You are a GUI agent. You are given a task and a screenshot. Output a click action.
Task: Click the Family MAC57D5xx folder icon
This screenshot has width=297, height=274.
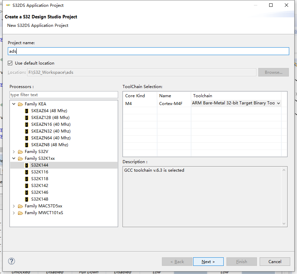click(x=20, y=206)
